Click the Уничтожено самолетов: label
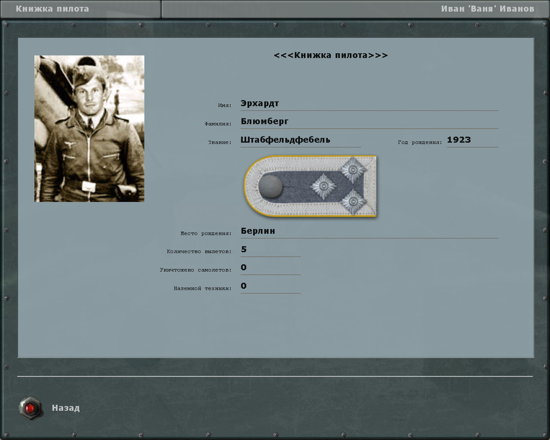This screenshot has height=440, width=550. [196, 270]
